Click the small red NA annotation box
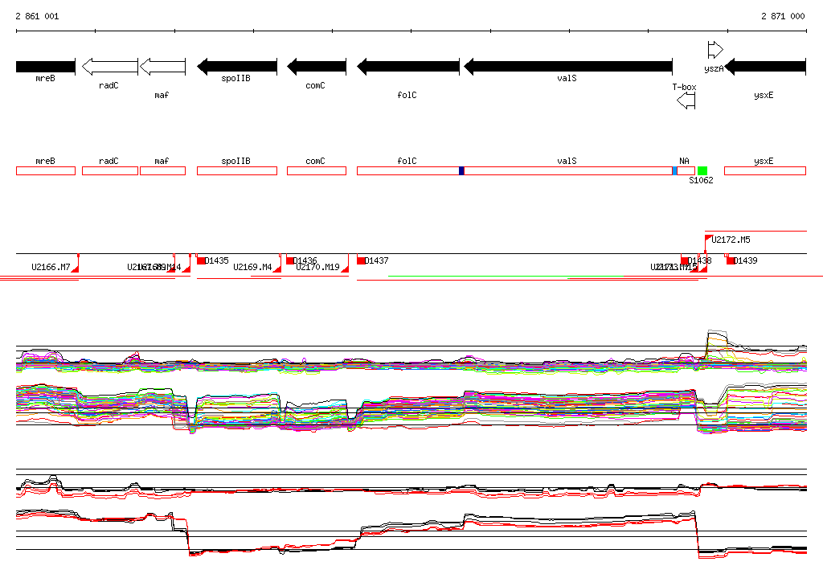Image resolution: width=823 pixels, height=574 pixels. (x=686, y=170)
